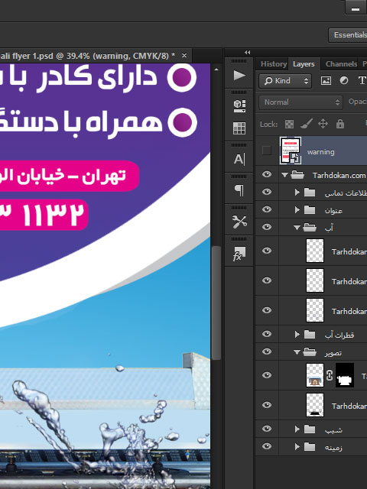Open the Styles fx panel icon
The image size is (367, 489).
click(239, 253)
